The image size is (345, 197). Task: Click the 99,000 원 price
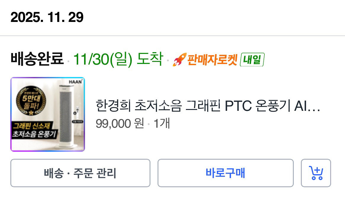(120, 124)
